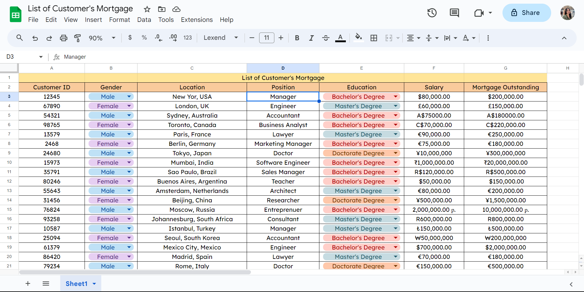Open text color picker underlined A
Screen dimensions: 584x292
click(340, 38)
